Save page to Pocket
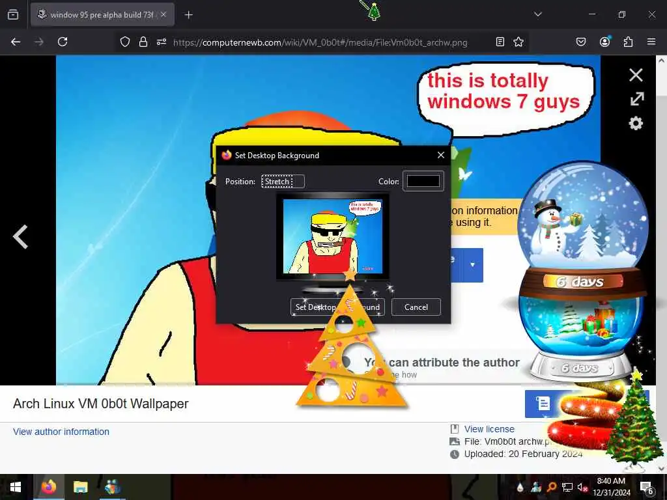667x500 pixels. 581,42
